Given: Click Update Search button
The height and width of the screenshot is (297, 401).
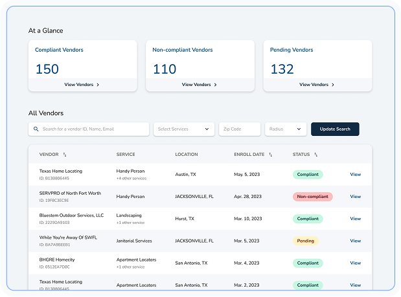Looking at the screenshot, I should (x=335, y=129).
